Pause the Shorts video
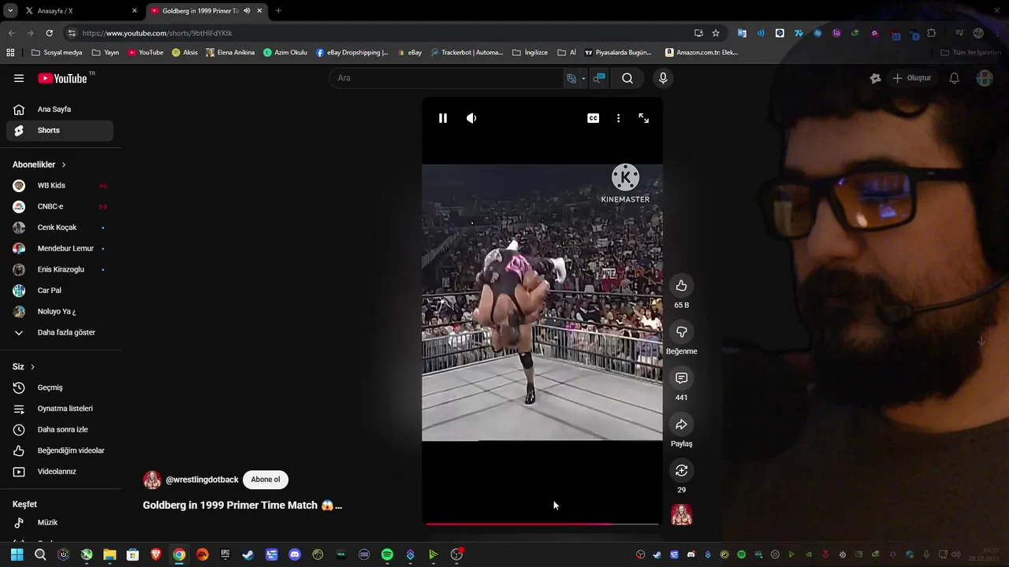 tap(443, 118)
